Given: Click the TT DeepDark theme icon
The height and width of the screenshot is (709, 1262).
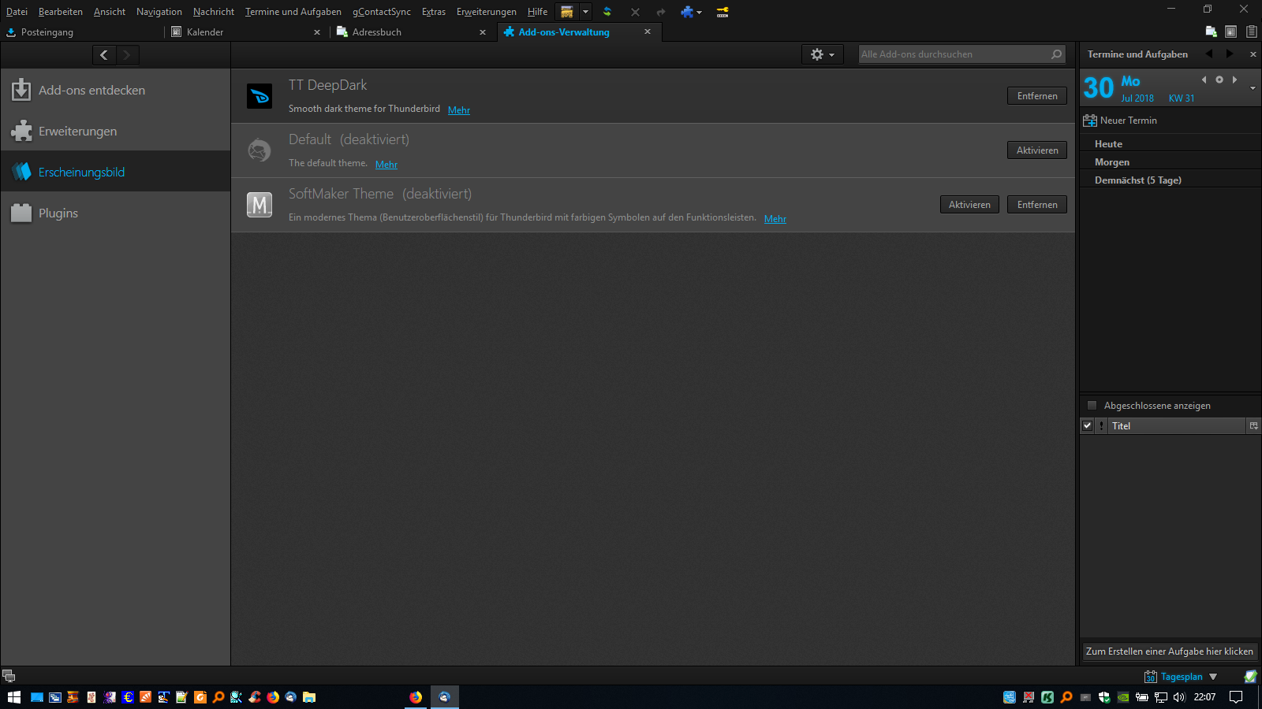Looking at the screenshot, I should click(259, 96).
